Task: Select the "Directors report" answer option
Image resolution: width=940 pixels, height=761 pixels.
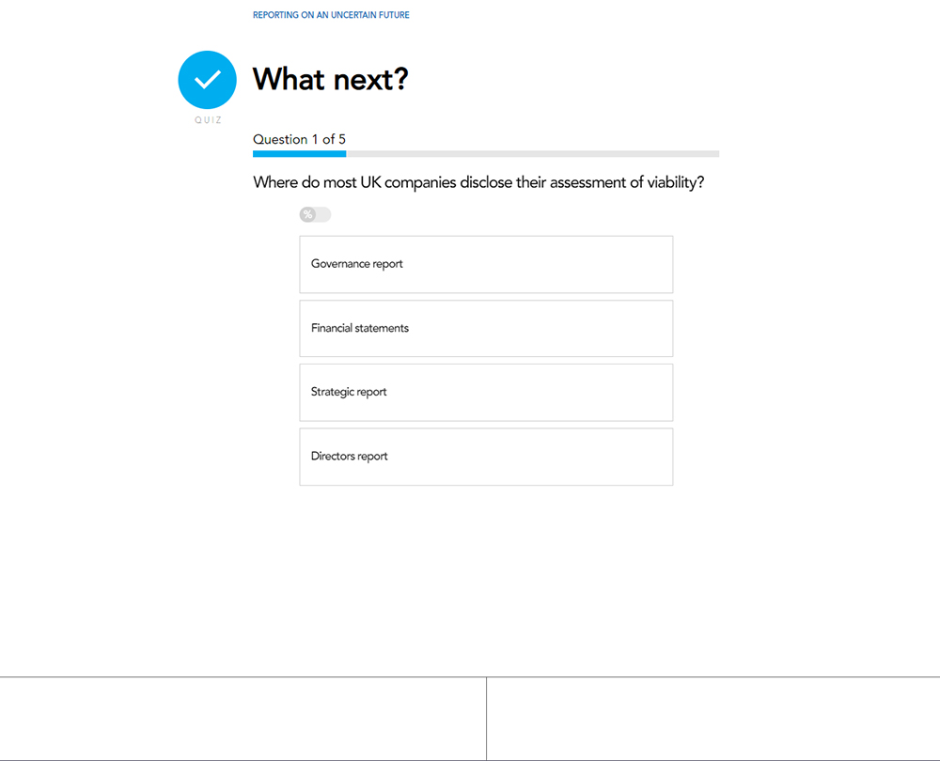Action: [x=486, y=457]
